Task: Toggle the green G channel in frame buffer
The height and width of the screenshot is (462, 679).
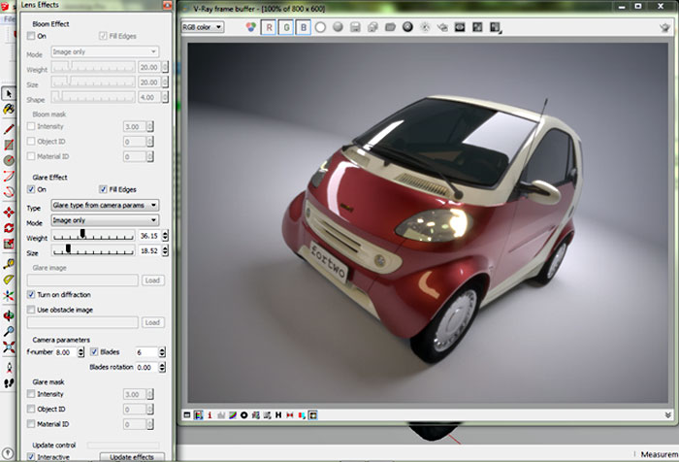Action: pos(286,27)
